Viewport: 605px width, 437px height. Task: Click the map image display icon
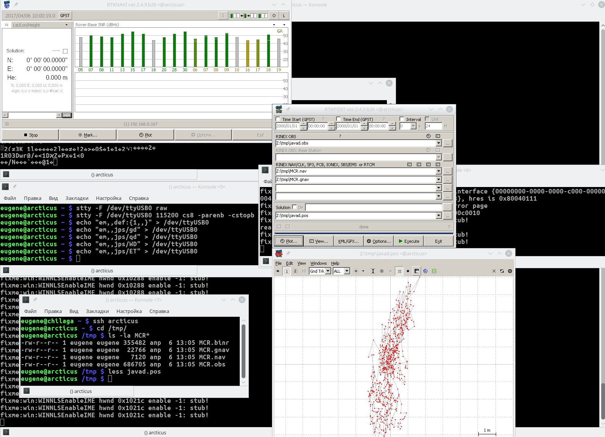coord(416,271)
